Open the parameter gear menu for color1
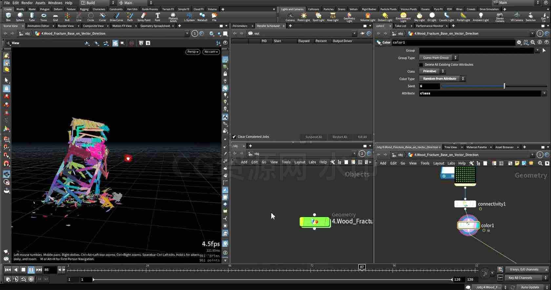 pyautogui.click(x=519, y=42)
